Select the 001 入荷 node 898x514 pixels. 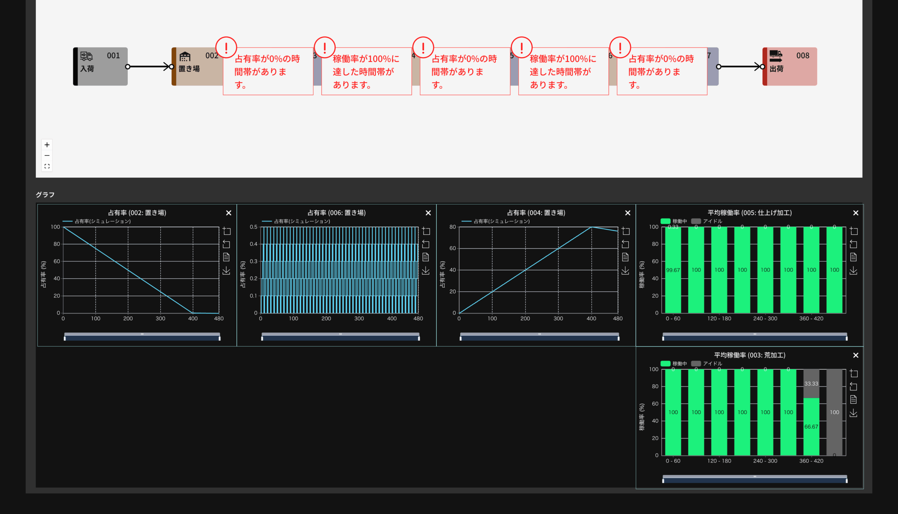coord(100,66)
